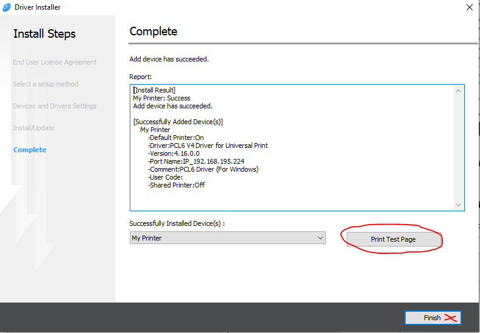Open Devices and Drivers Settings step

tap(55, 106)
